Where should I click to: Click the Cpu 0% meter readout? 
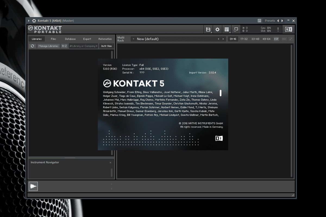266,28
